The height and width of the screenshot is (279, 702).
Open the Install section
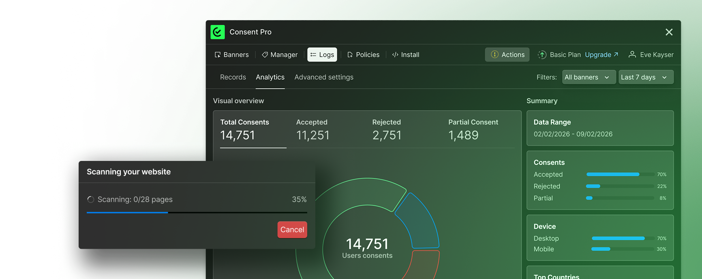[x=406, y=55]
